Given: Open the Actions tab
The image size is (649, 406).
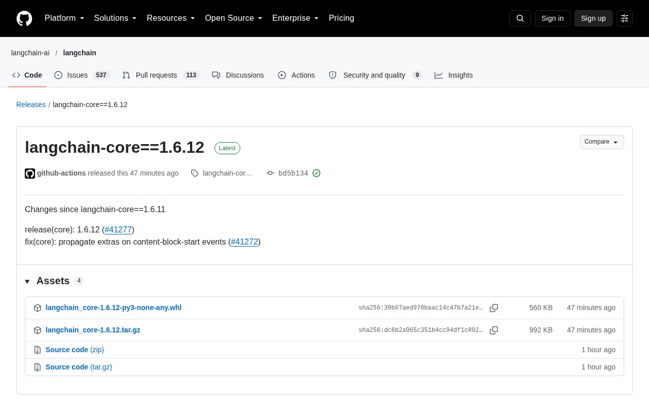Looking at the screenshot, I should point(297,75).
